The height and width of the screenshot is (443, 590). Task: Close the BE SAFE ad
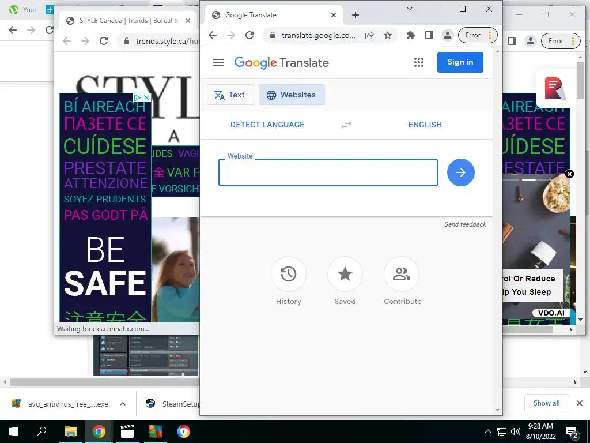147,97
